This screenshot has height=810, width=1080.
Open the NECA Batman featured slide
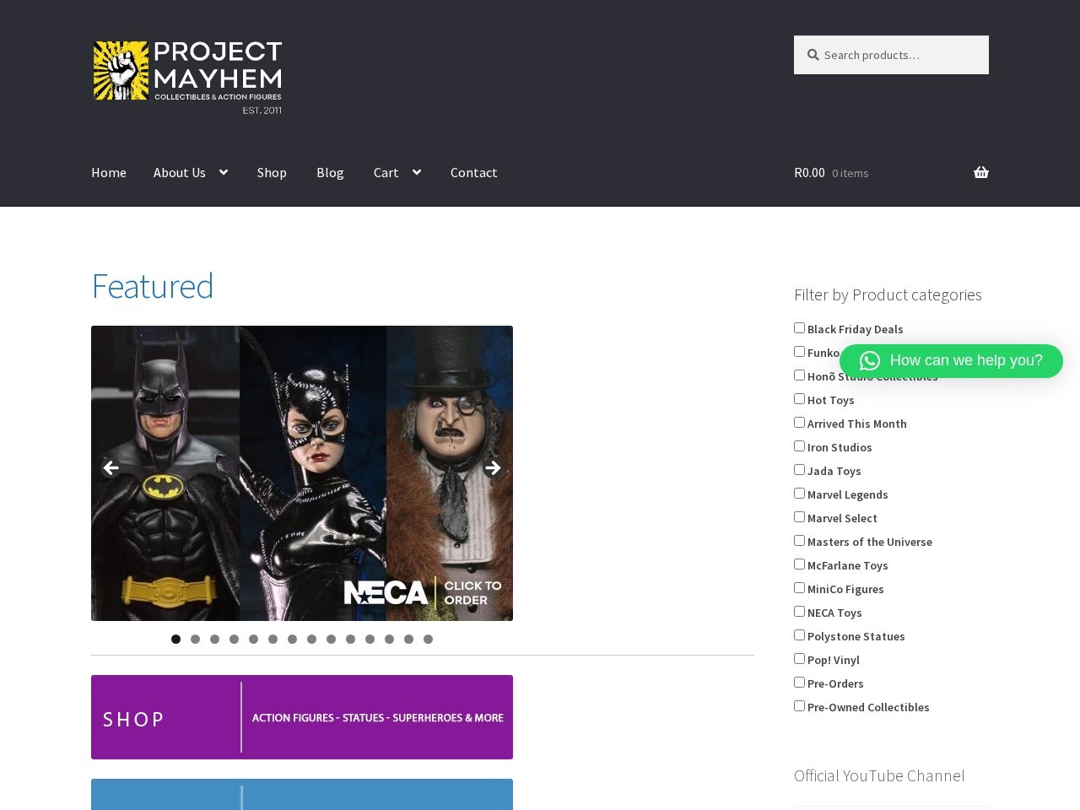click(x=302, y=472)
